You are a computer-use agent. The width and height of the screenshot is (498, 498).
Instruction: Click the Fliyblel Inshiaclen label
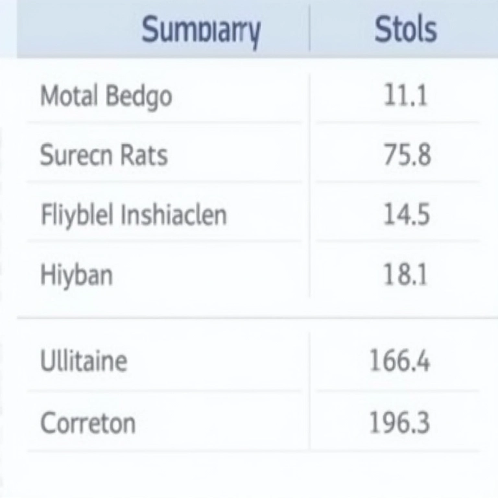pos(134,215)
